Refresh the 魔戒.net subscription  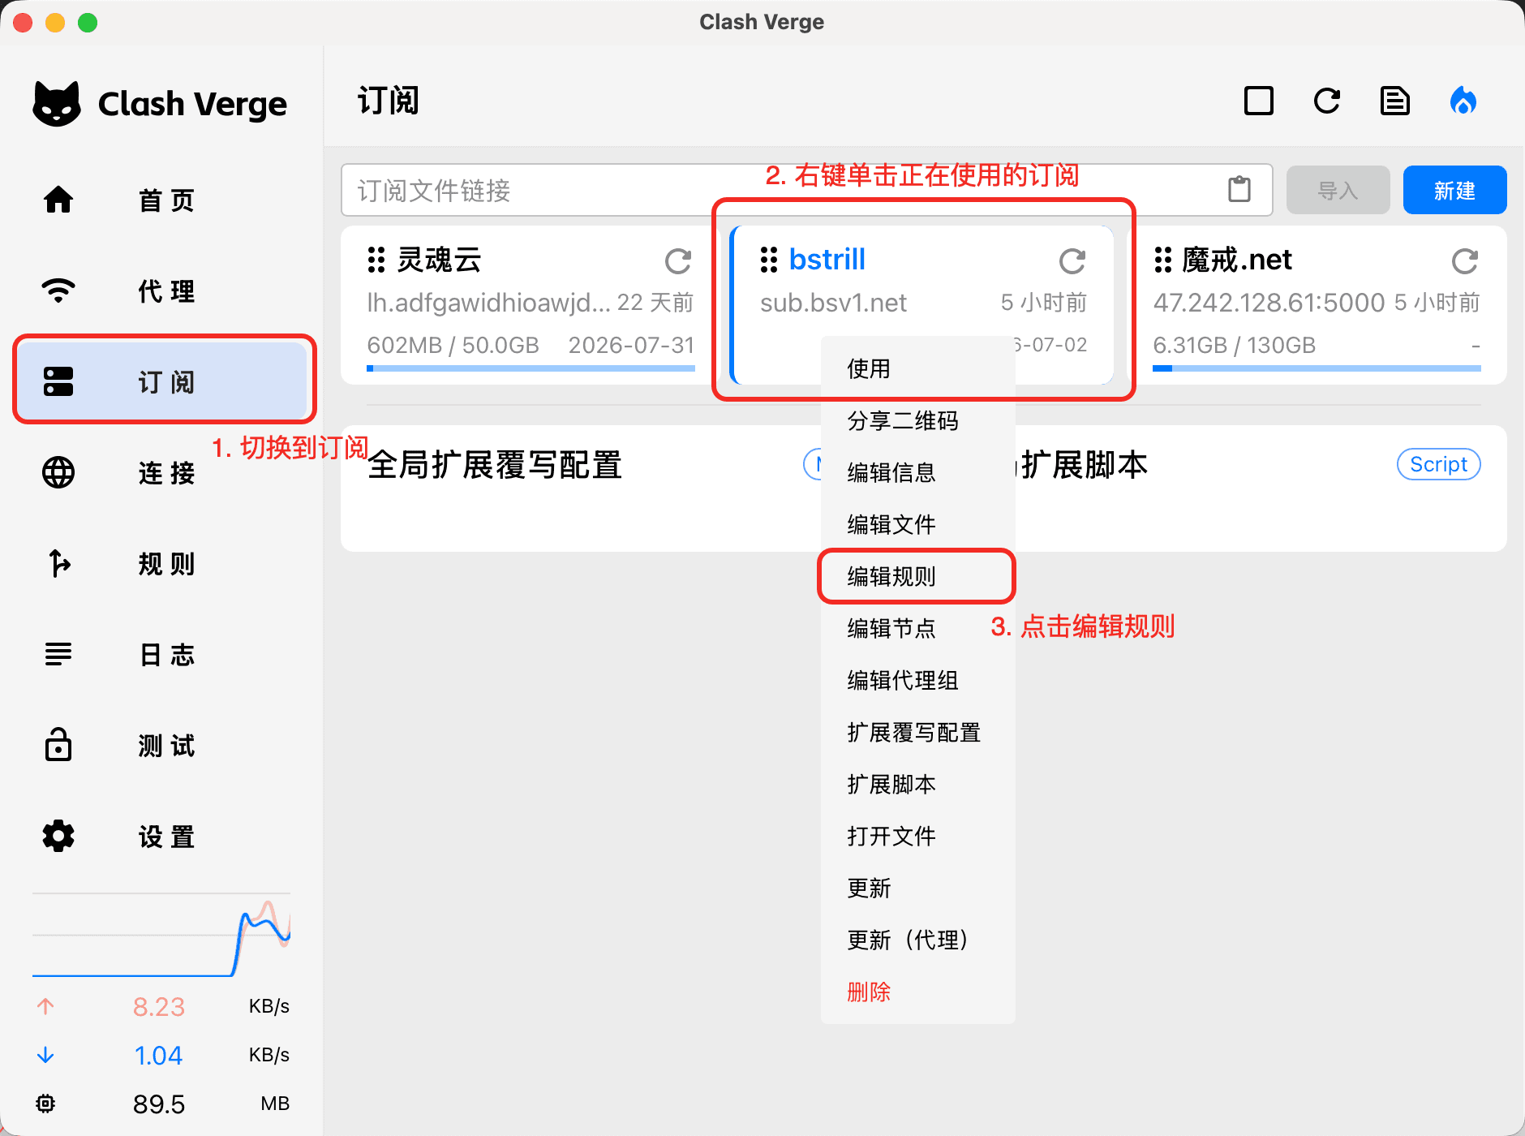pos(1465,260)
